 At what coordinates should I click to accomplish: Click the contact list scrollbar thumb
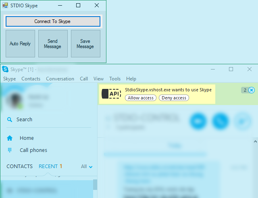click(x=95, y=185)
